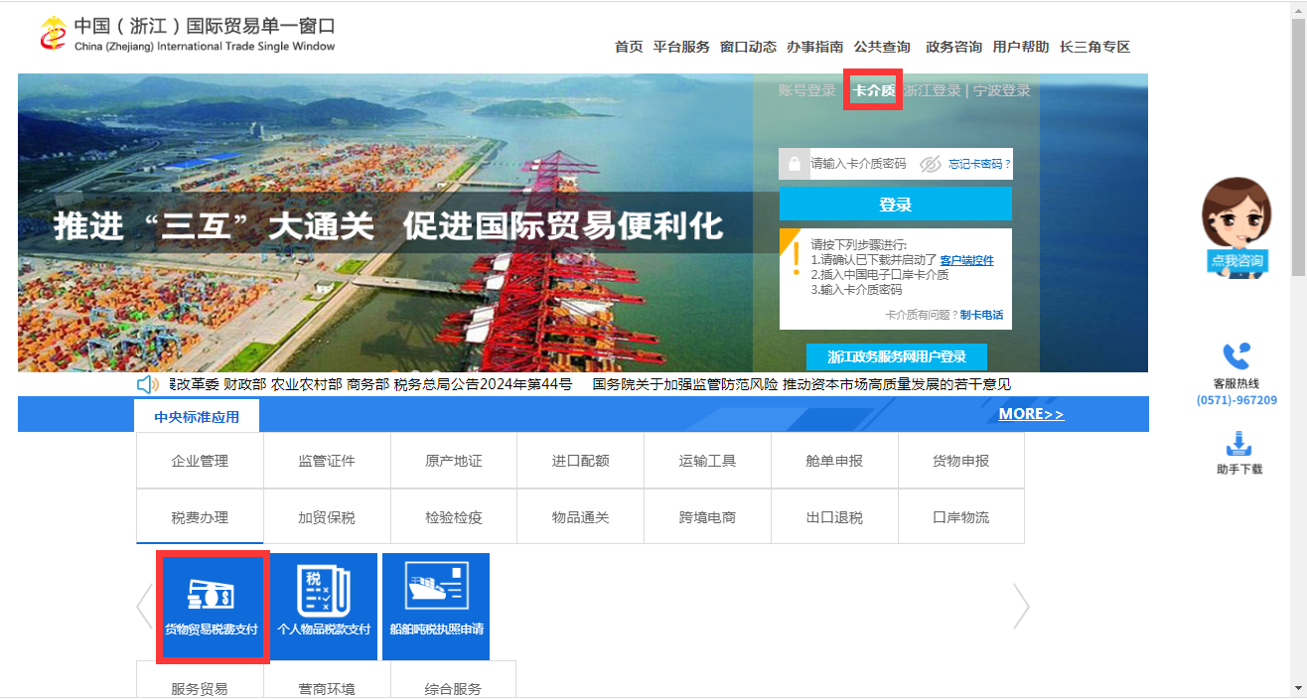Focus the 请输入卡介质密码 input field
Image resolution: width=1307 pixels, height=700 pixels.
coord(862,164)
